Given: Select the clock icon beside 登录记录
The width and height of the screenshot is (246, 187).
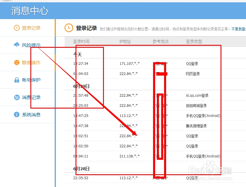Looking at the screenshot, I should point(17,28).
